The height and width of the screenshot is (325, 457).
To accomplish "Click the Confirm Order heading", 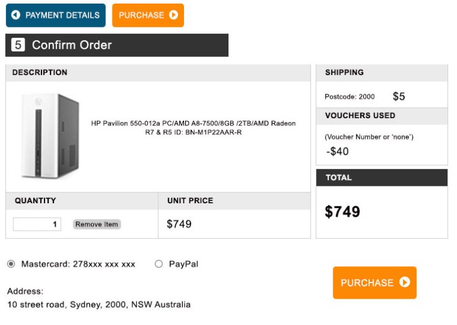I will (72, 45).
